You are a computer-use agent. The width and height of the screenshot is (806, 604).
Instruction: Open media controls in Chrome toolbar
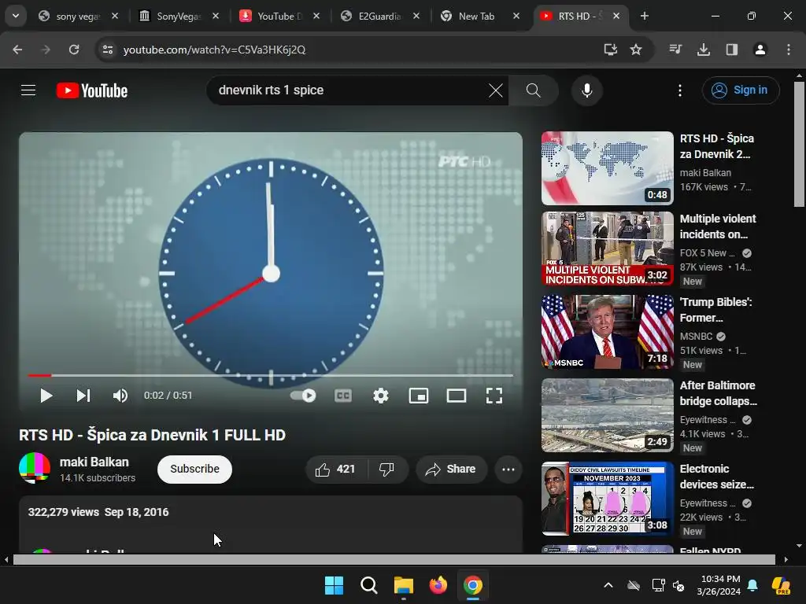click(x=675, y=50)
